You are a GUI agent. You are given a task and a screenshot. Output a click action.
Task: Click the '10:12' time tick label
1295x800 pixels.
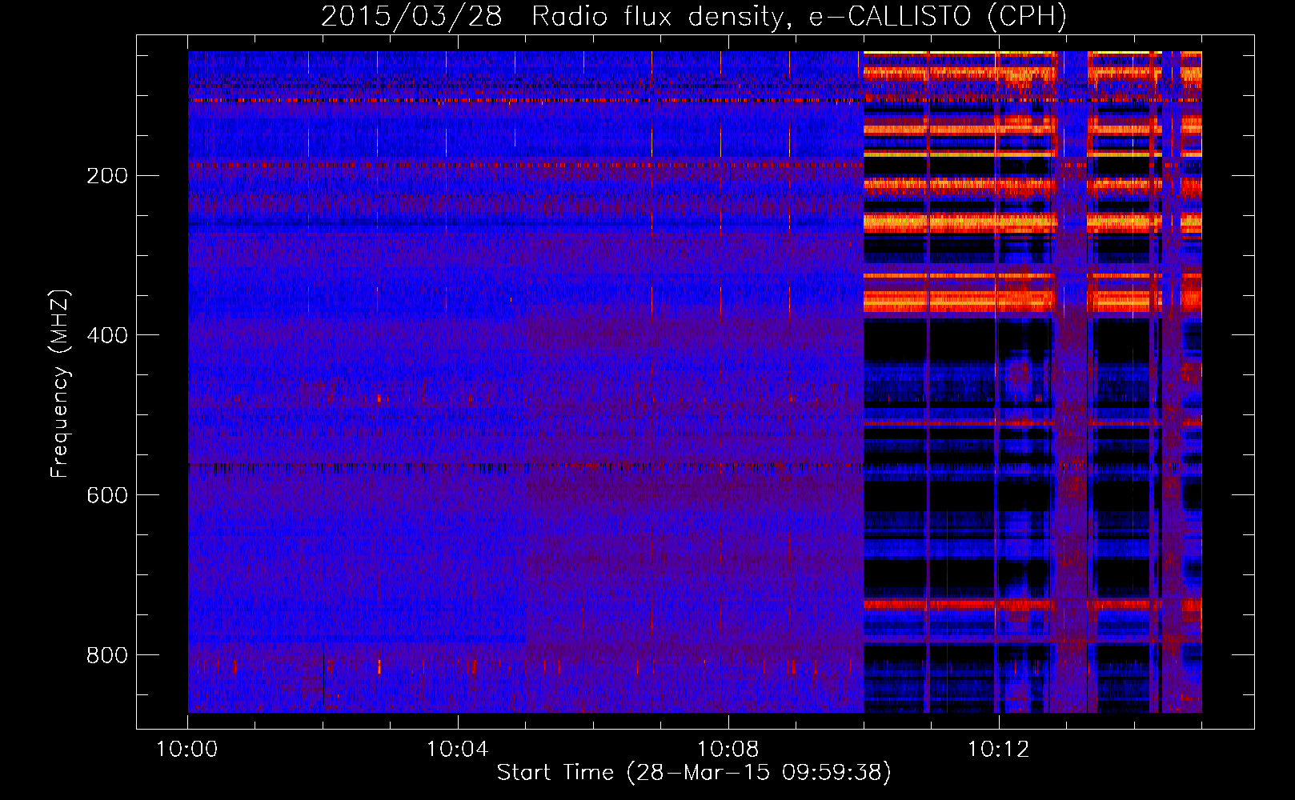click(x=998, y=750)
